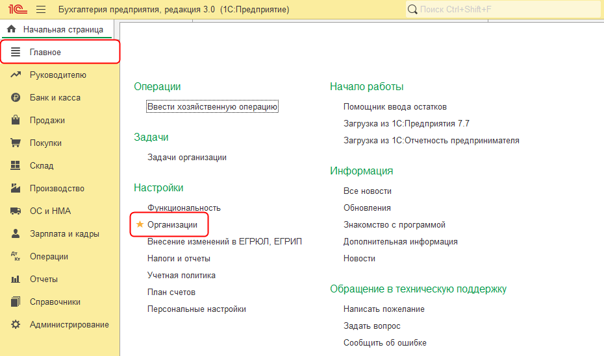Open Внесение изменений в ЕГРЮЛ, ЕГРИП
Viewport: 604px width, 356px height.
tap(225, 241)
